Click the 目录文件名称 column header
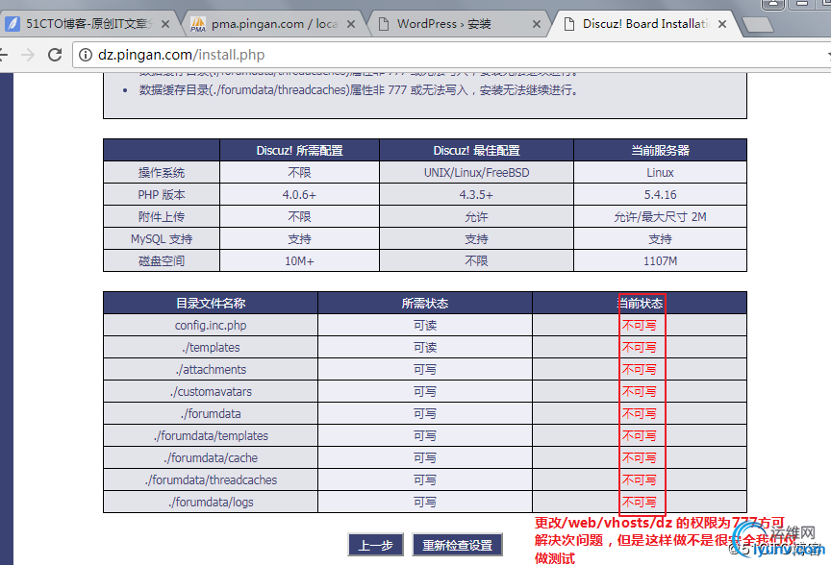 (x=211, y=304)
